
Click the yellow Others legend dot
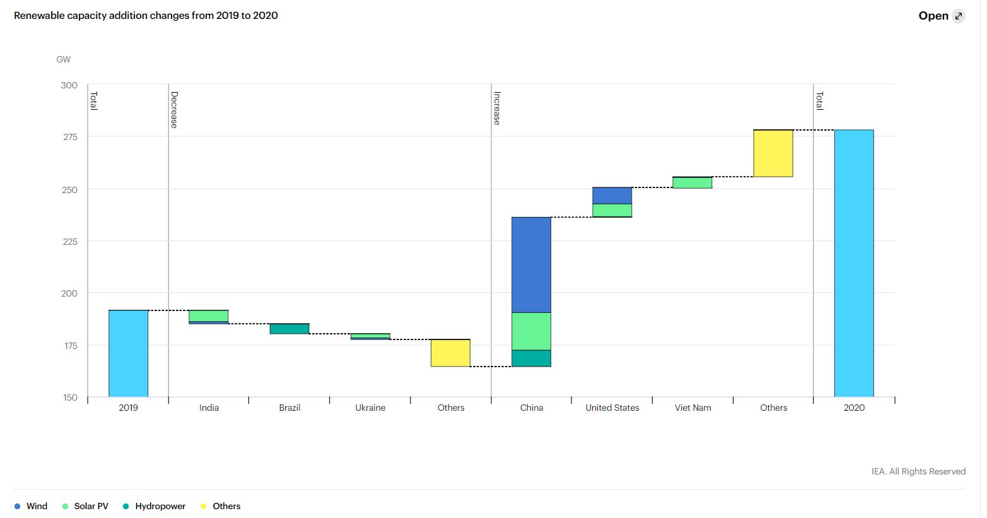click(x=203, y=506)
